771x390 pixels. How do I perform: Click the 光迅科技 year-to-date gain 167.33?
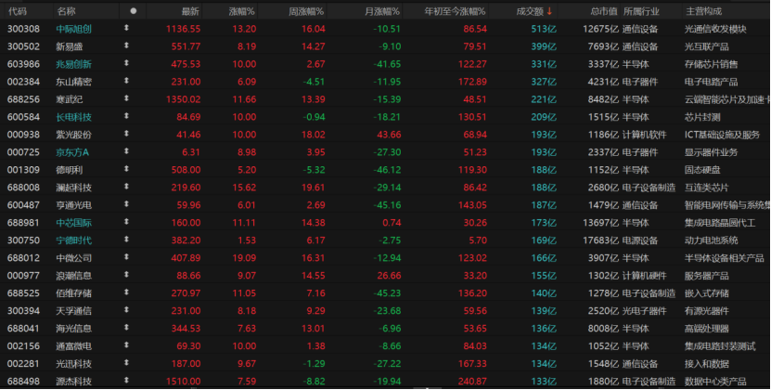coord(472,364)
